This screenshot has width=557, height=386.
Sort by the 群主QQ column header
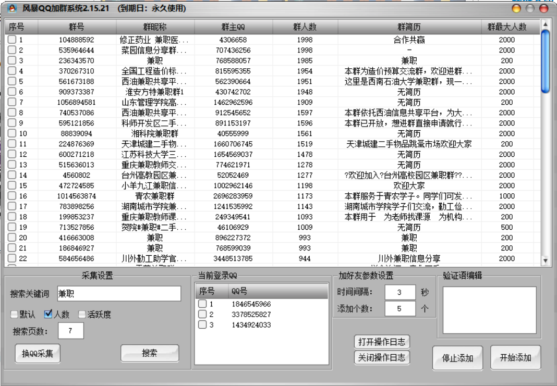pyautogui.click(x=233, y=27)
